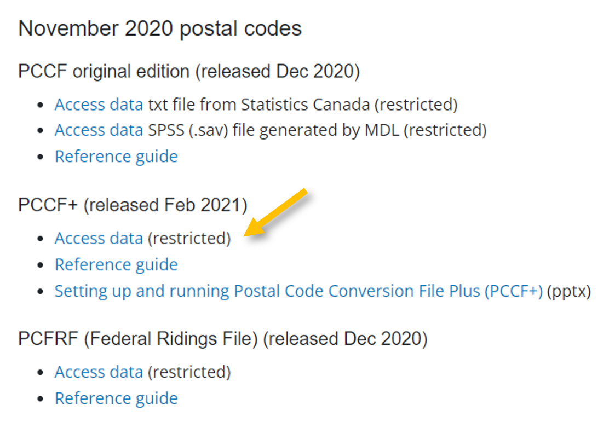Image resolution: width=609 pixels, height=428 pixels.
Task: Click the (pptx) label after the PCCF+ presentation link
Action: pyautogui.click(x=570, y=291)
